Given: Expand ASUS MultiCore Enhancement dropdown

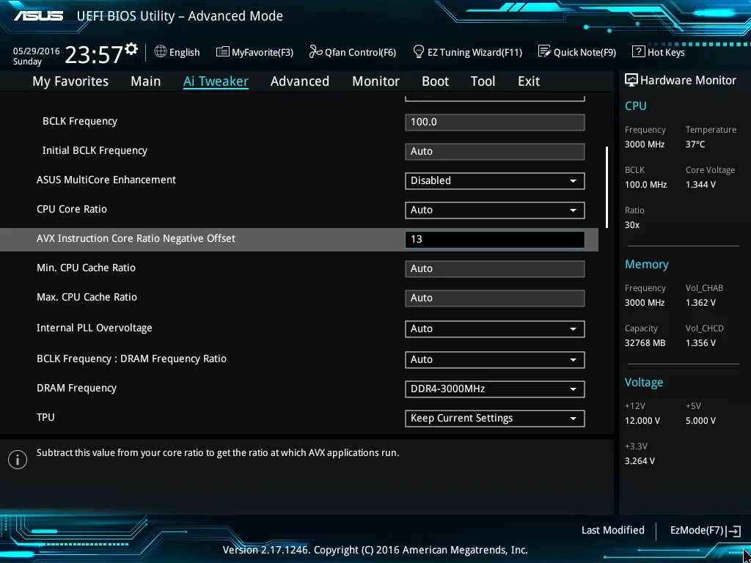Looking at the screenshot, I should [494, 180].
